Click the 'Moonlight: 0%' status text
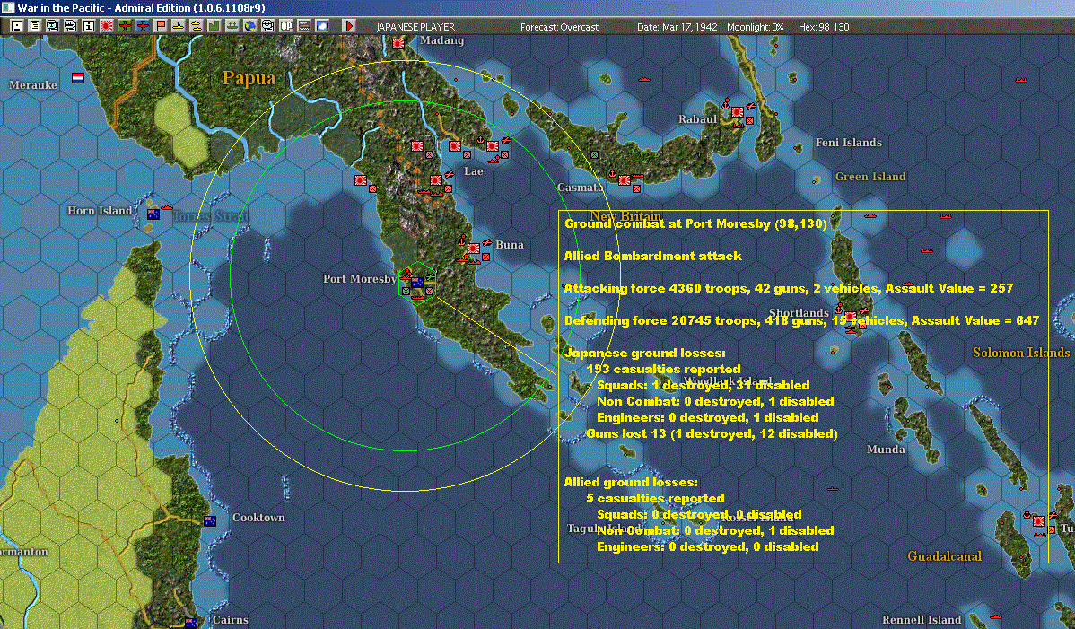1075x629 pixels. click(x=755, y=27)
